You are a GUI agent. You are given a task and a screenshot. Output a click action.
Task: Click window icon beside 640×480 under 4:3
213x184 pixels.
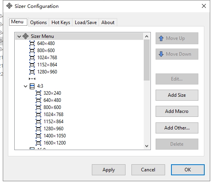click(38, 100)
